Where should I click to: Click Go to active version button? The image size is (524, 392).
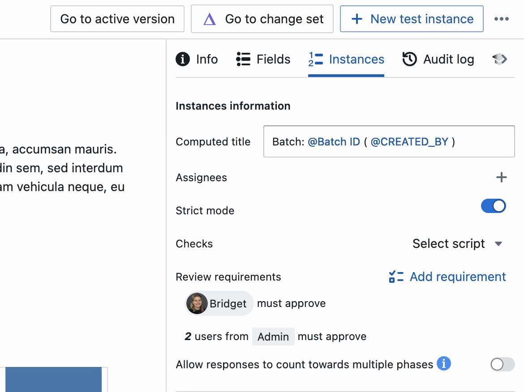click(x=117, y=19)
